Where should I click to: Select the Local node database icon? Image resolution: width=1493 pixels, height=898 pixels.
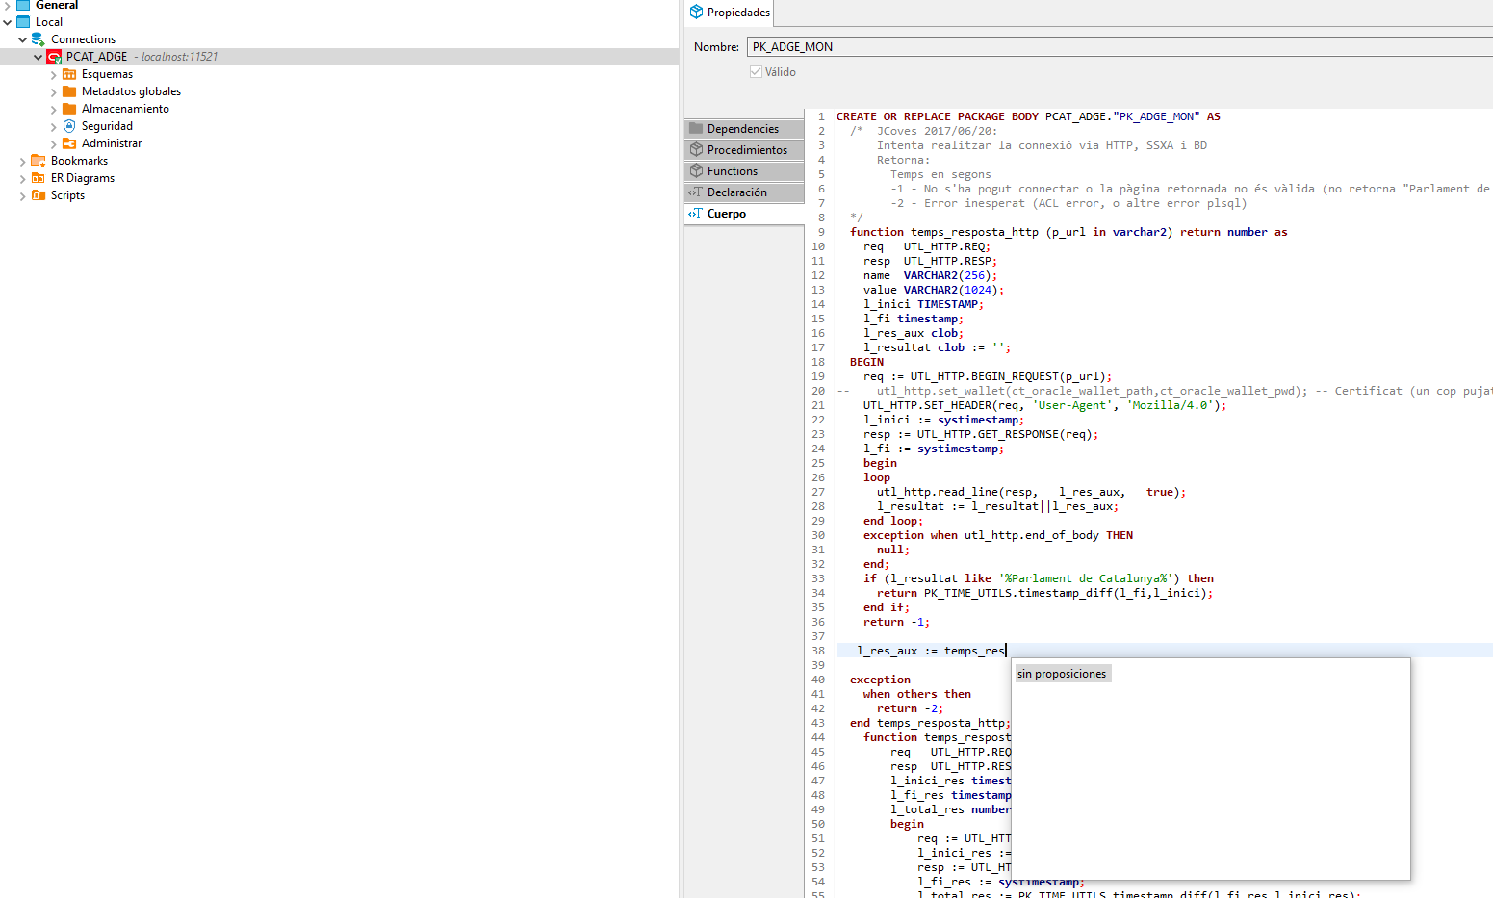click(22, 21)
